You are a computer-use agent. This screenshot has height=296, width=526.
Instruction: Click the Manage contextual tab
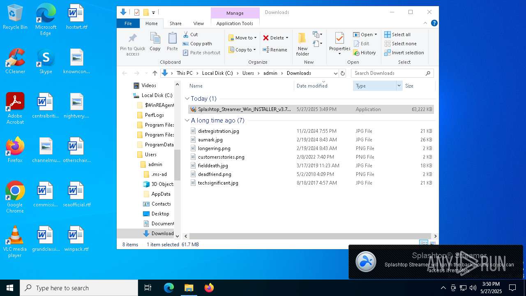(x=235, y=13)
